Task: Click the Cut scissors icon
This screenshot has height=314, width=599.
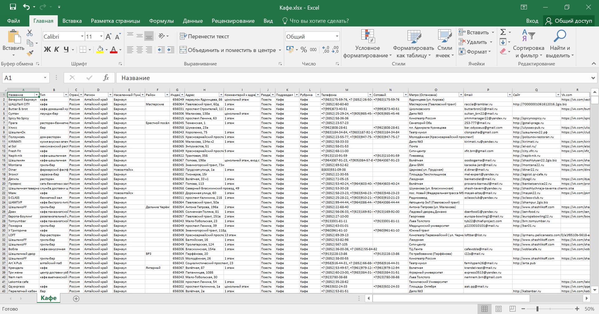Action: [x=30, y=33]
